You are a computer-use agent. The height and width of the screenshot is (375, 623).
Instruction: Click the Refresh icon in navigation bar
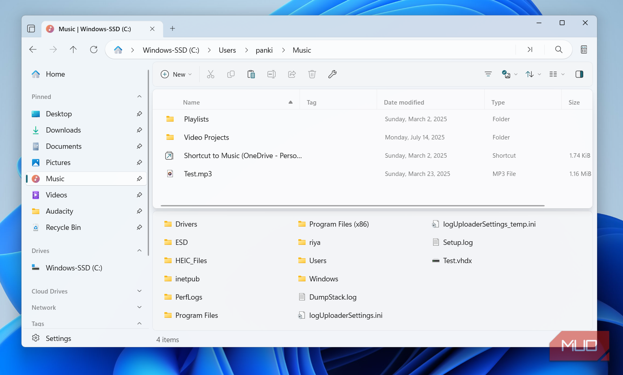[94, 49]
